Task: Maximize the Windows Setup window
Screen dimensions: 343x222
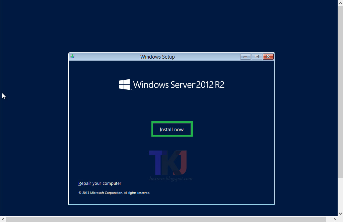Action: [257, 57]
